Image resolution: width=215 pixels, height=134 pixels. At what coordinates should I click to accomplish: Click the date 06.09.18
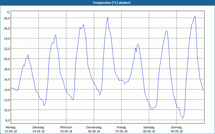coord(94,131)
